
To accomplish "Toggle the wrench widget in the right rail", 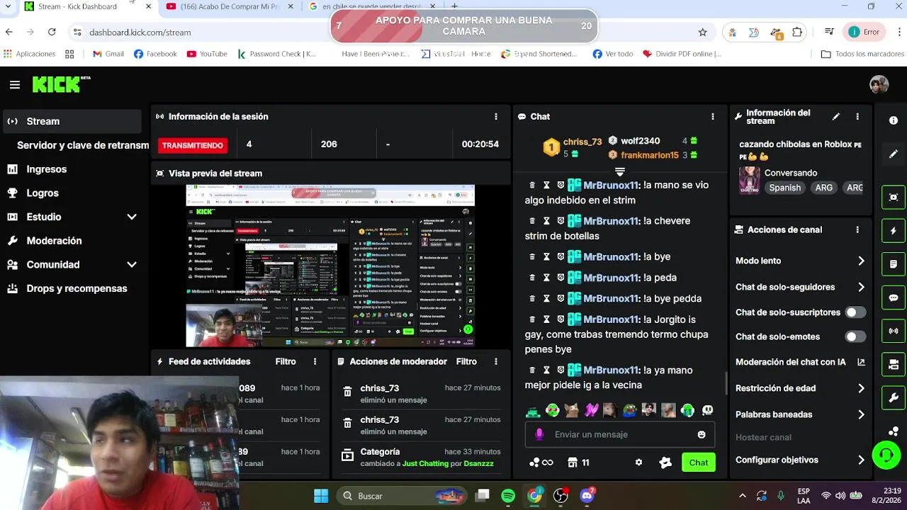I will (x=894, y=398).
